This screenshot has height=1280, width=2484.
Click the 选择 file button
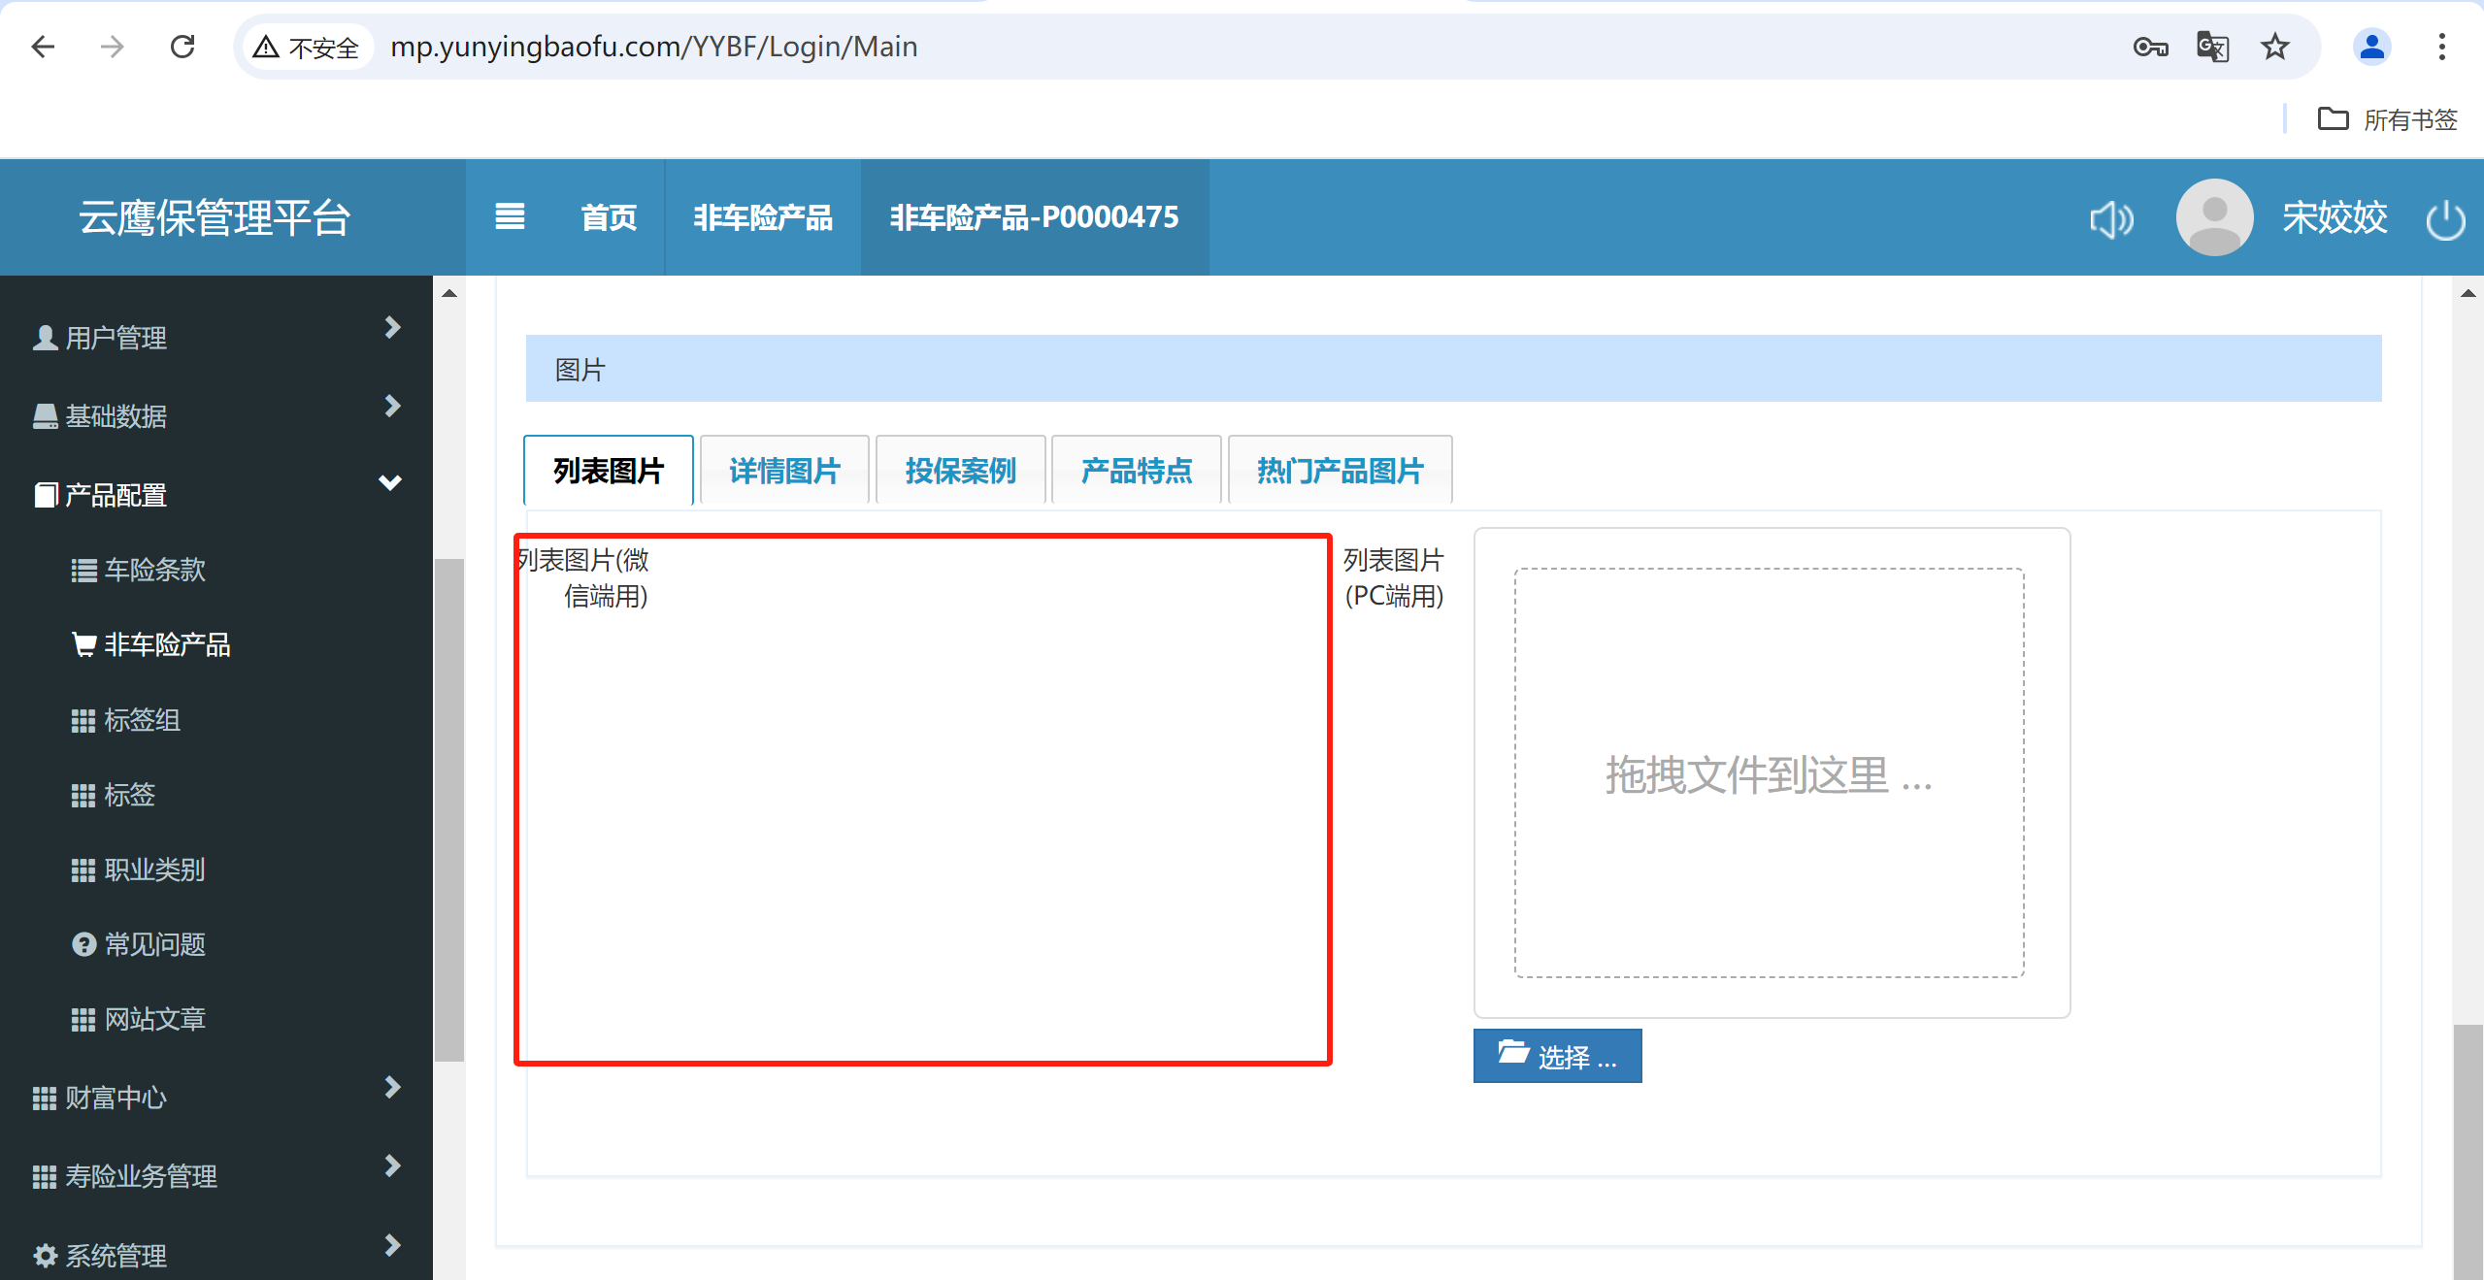[x=1557, y=1056]
